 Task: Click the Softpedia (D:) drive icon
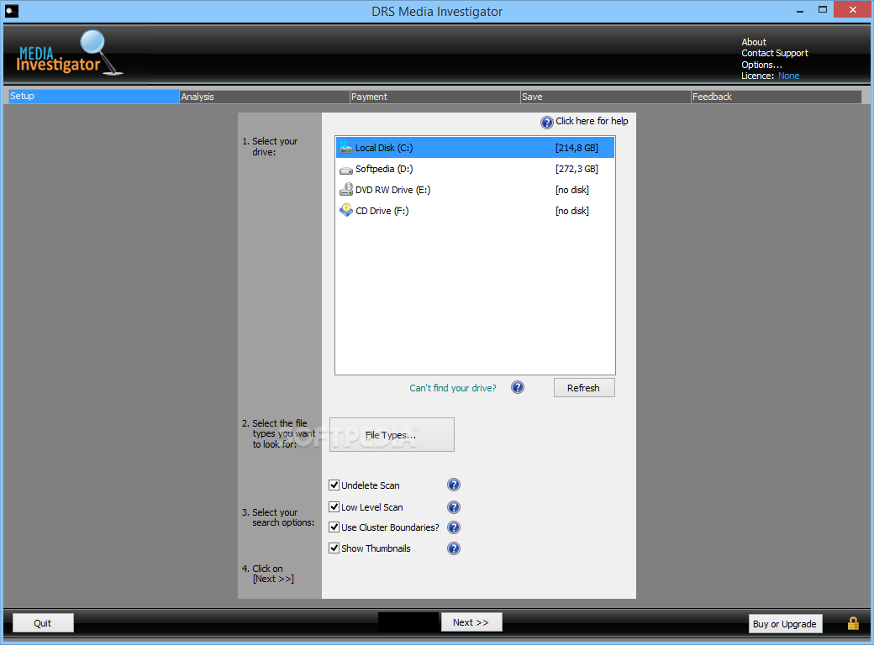click(346, 170)
